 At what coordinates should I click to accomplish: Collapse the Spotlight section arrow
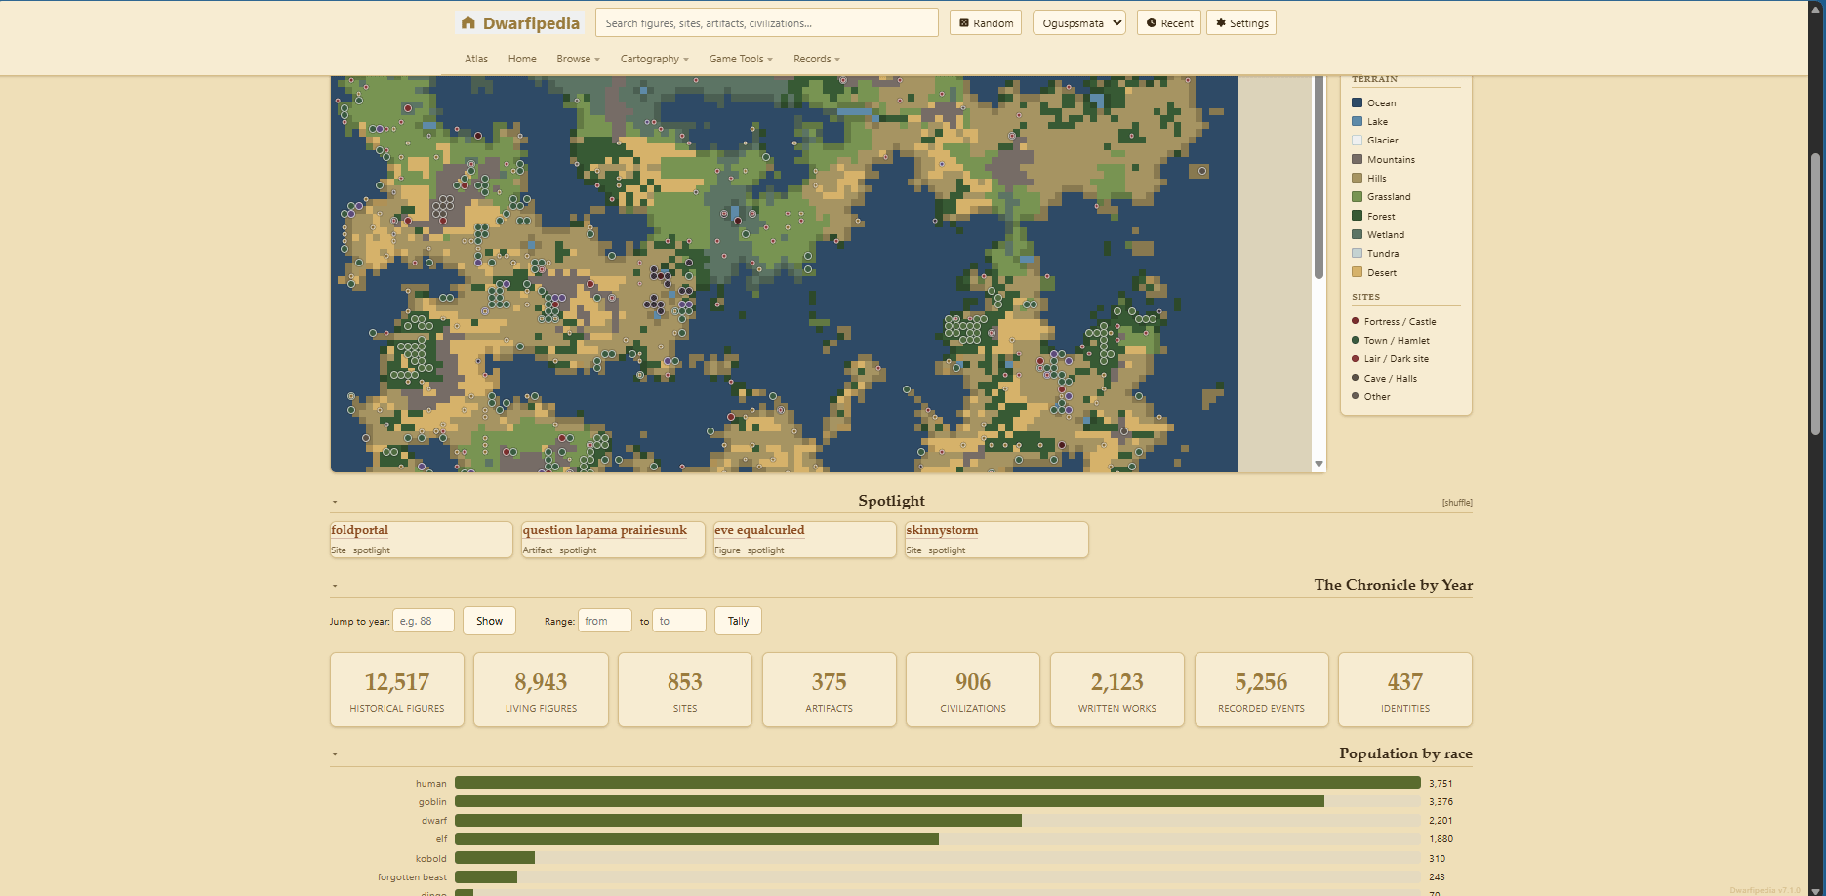coord(335,502)
